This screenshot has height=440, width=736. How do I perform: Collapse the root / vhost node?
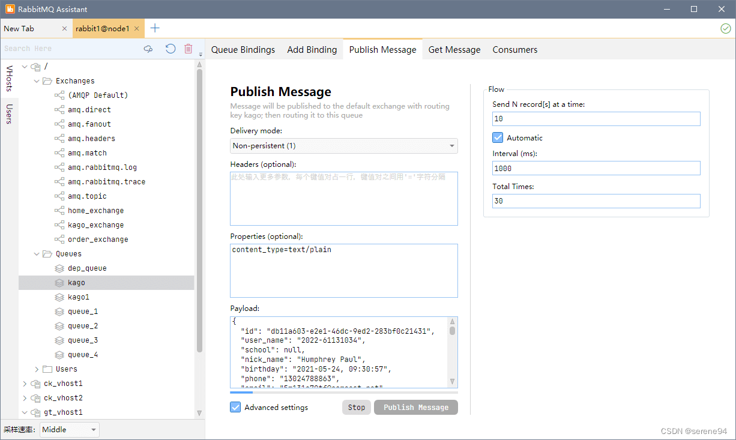pyautogui.click(x=25, y=67)
